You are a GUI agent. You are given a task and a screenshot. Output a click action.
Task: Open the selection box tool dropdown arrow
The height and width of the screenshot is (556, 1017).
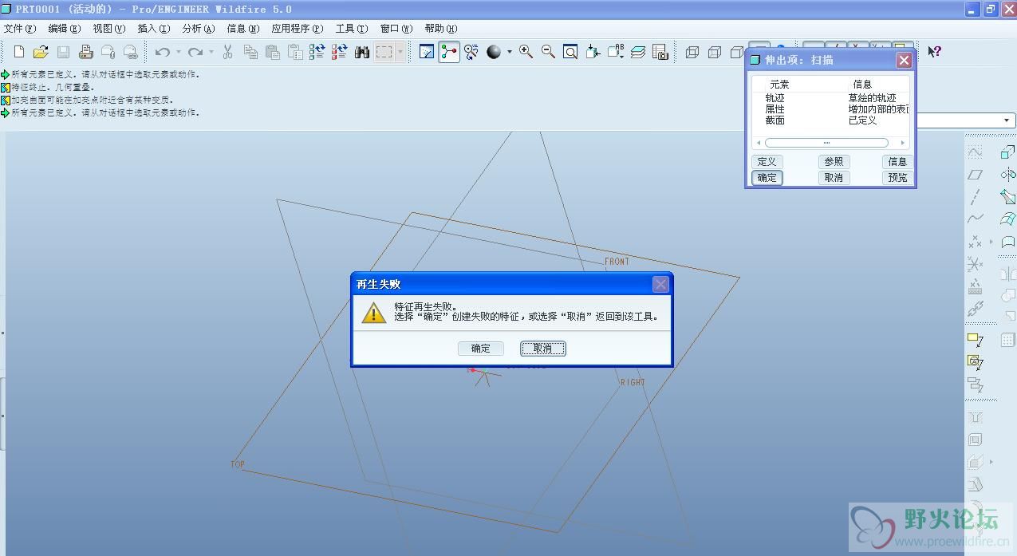click(x=400, y=52)
